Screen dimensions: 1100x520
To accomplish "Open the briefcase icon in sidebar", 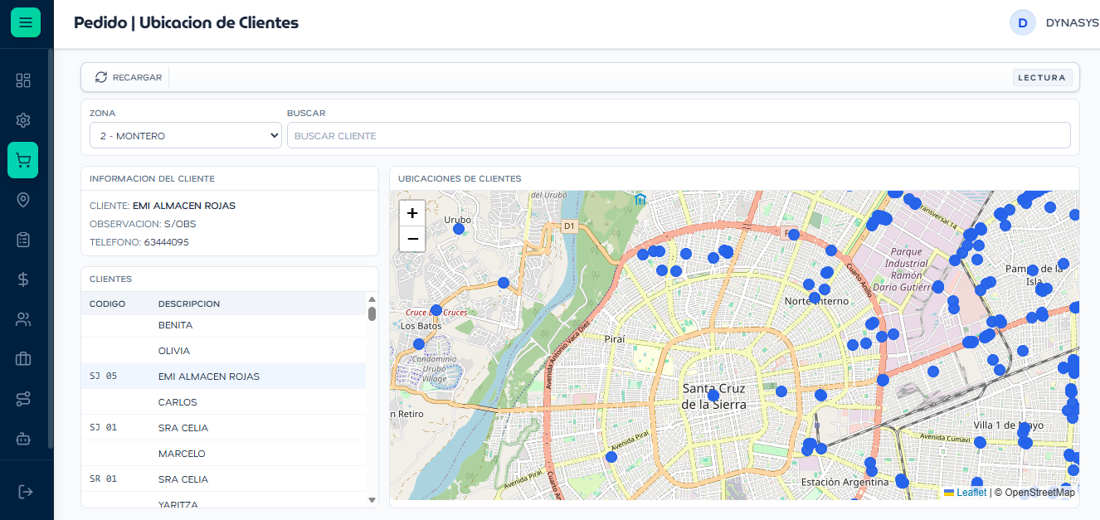I will coord(23,359).
